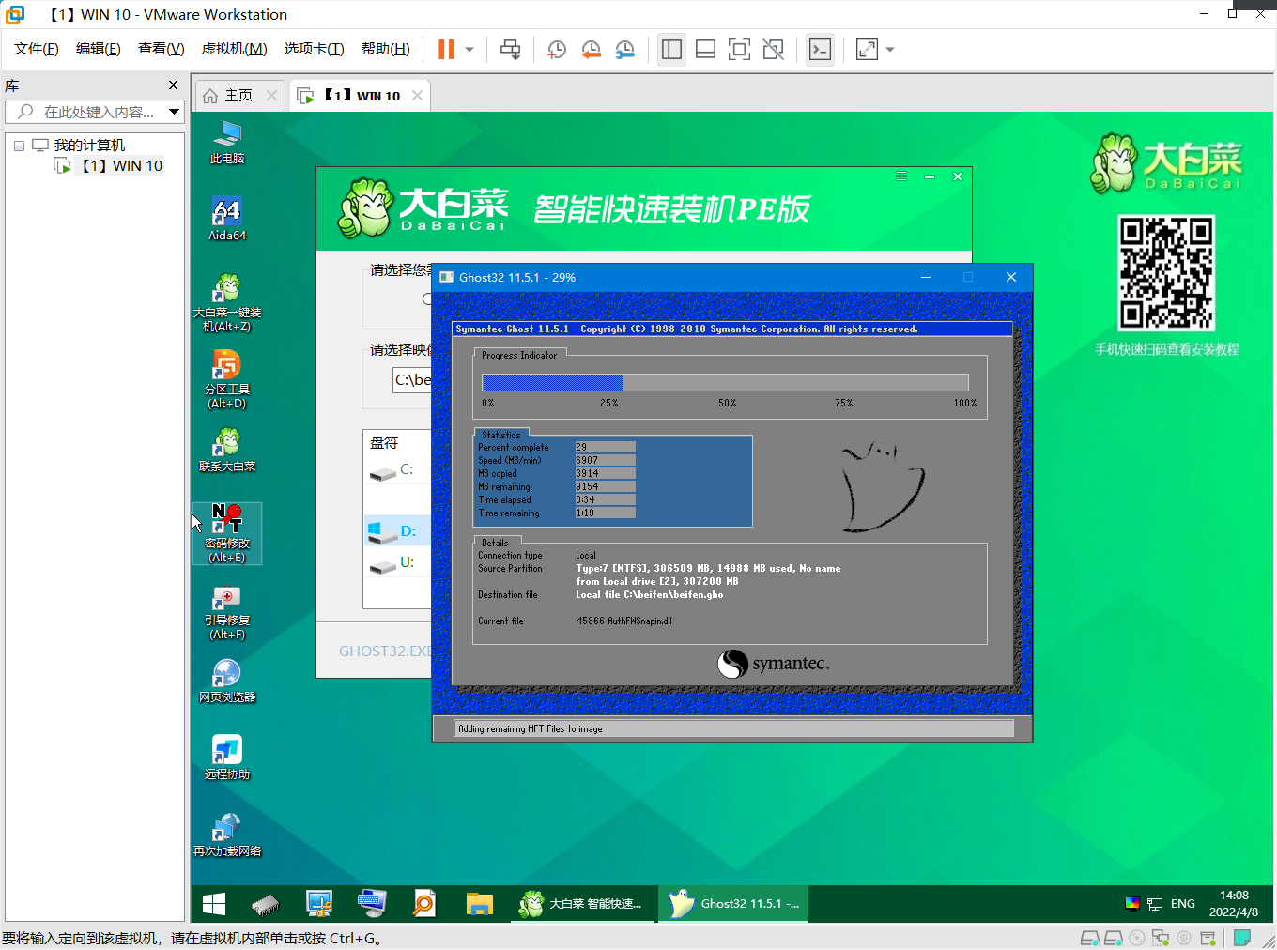Click the 再次加载网络 desktop shortcut
1277x950 pixels.
pos(227,835)
